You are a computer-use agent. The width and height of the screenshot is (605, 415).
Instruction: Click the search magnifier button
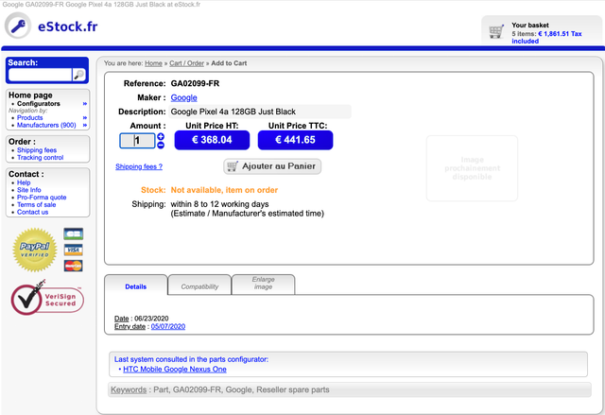(x=79, y=75)
